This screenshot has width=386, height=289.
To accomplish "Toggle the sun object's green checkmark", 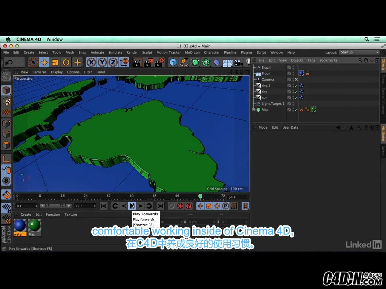I will 296,97.
